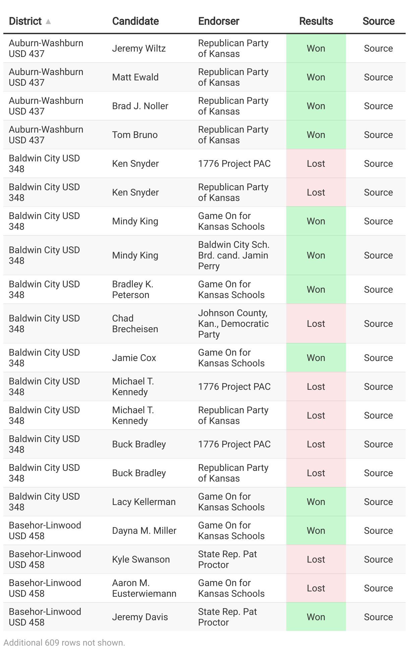This screenshot has width=409, height=651.
Task: Open Source link for Lacy Kellerman
Action: (378, 502)
